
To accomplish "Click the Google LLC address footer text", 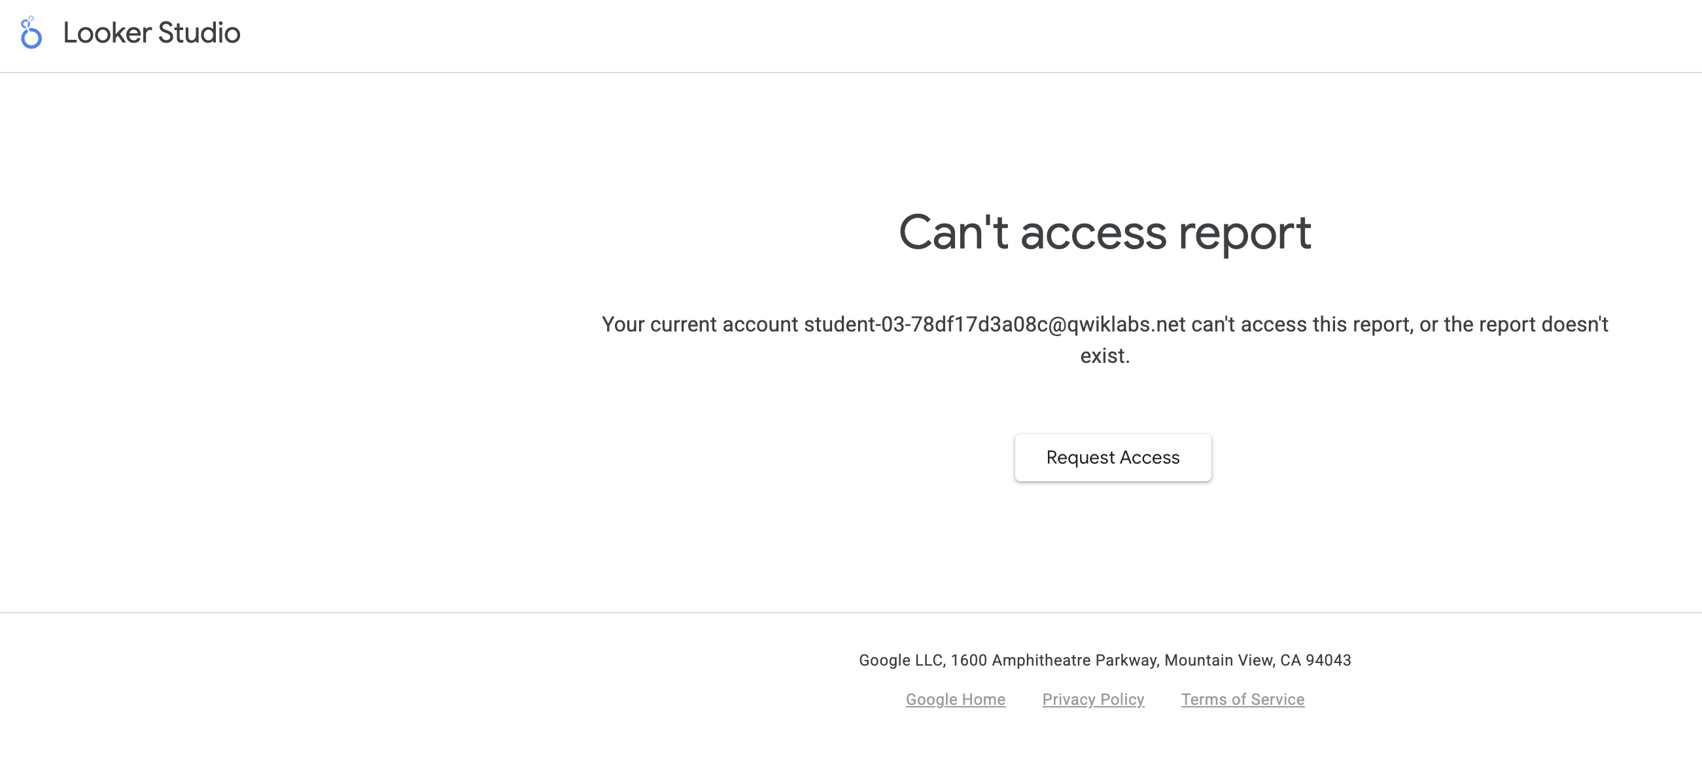I will [x=1105, y=660].
